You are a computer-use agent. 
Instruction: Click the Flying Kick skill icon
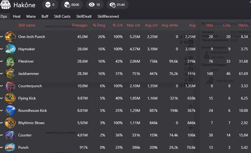10,98
